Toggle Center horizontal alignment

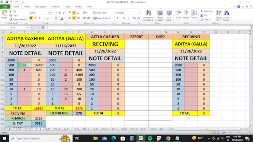click(74, 18)
